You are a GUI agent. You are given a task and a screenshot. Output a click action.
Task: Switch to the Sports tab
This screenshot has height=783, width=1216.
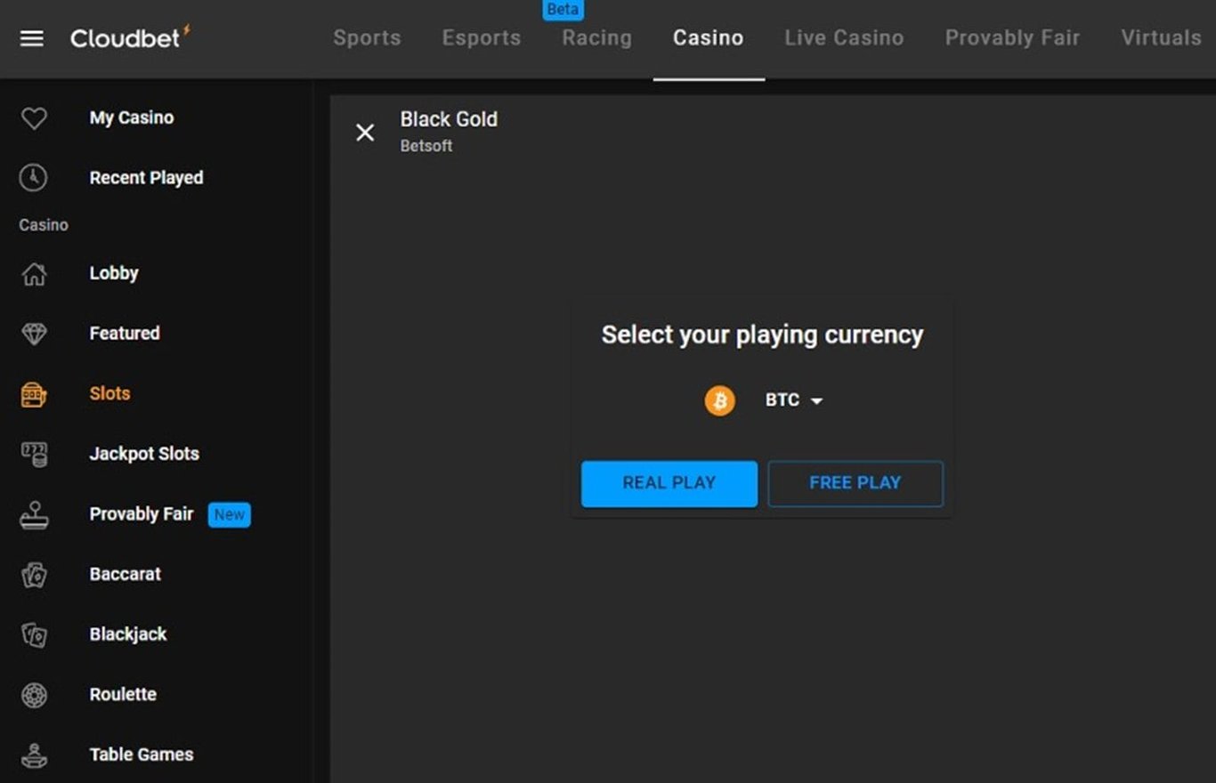pos(367,38)
